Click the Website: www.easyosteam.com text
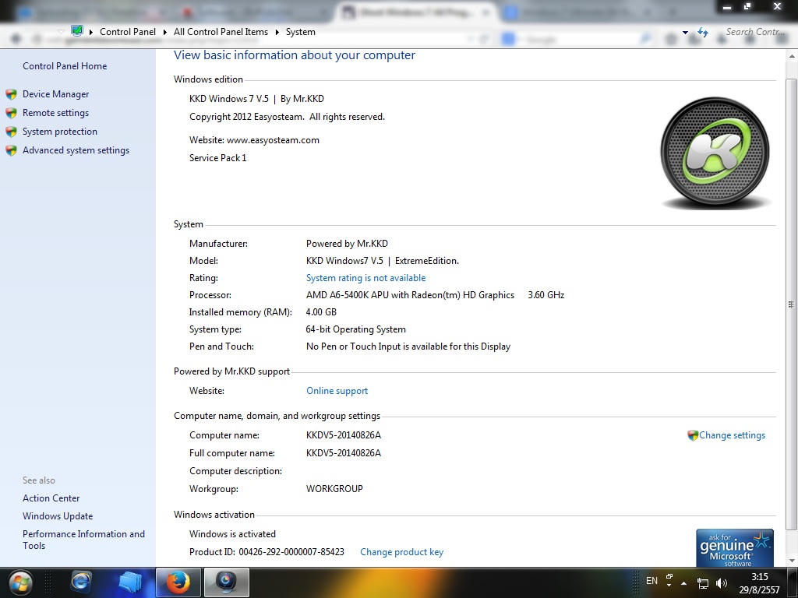Viewport: 798px width, 598px height. point(254,140)
